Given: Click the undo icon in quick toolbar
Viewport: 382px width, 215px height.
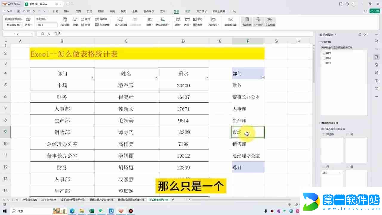Looking at the screenshot, I should coord(34,11).
